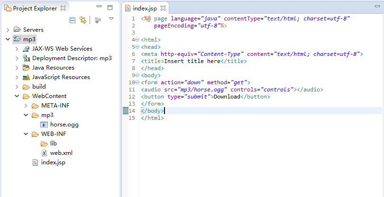
Task: Click Collapse All icon in Project Explorer
Action: 72,20
